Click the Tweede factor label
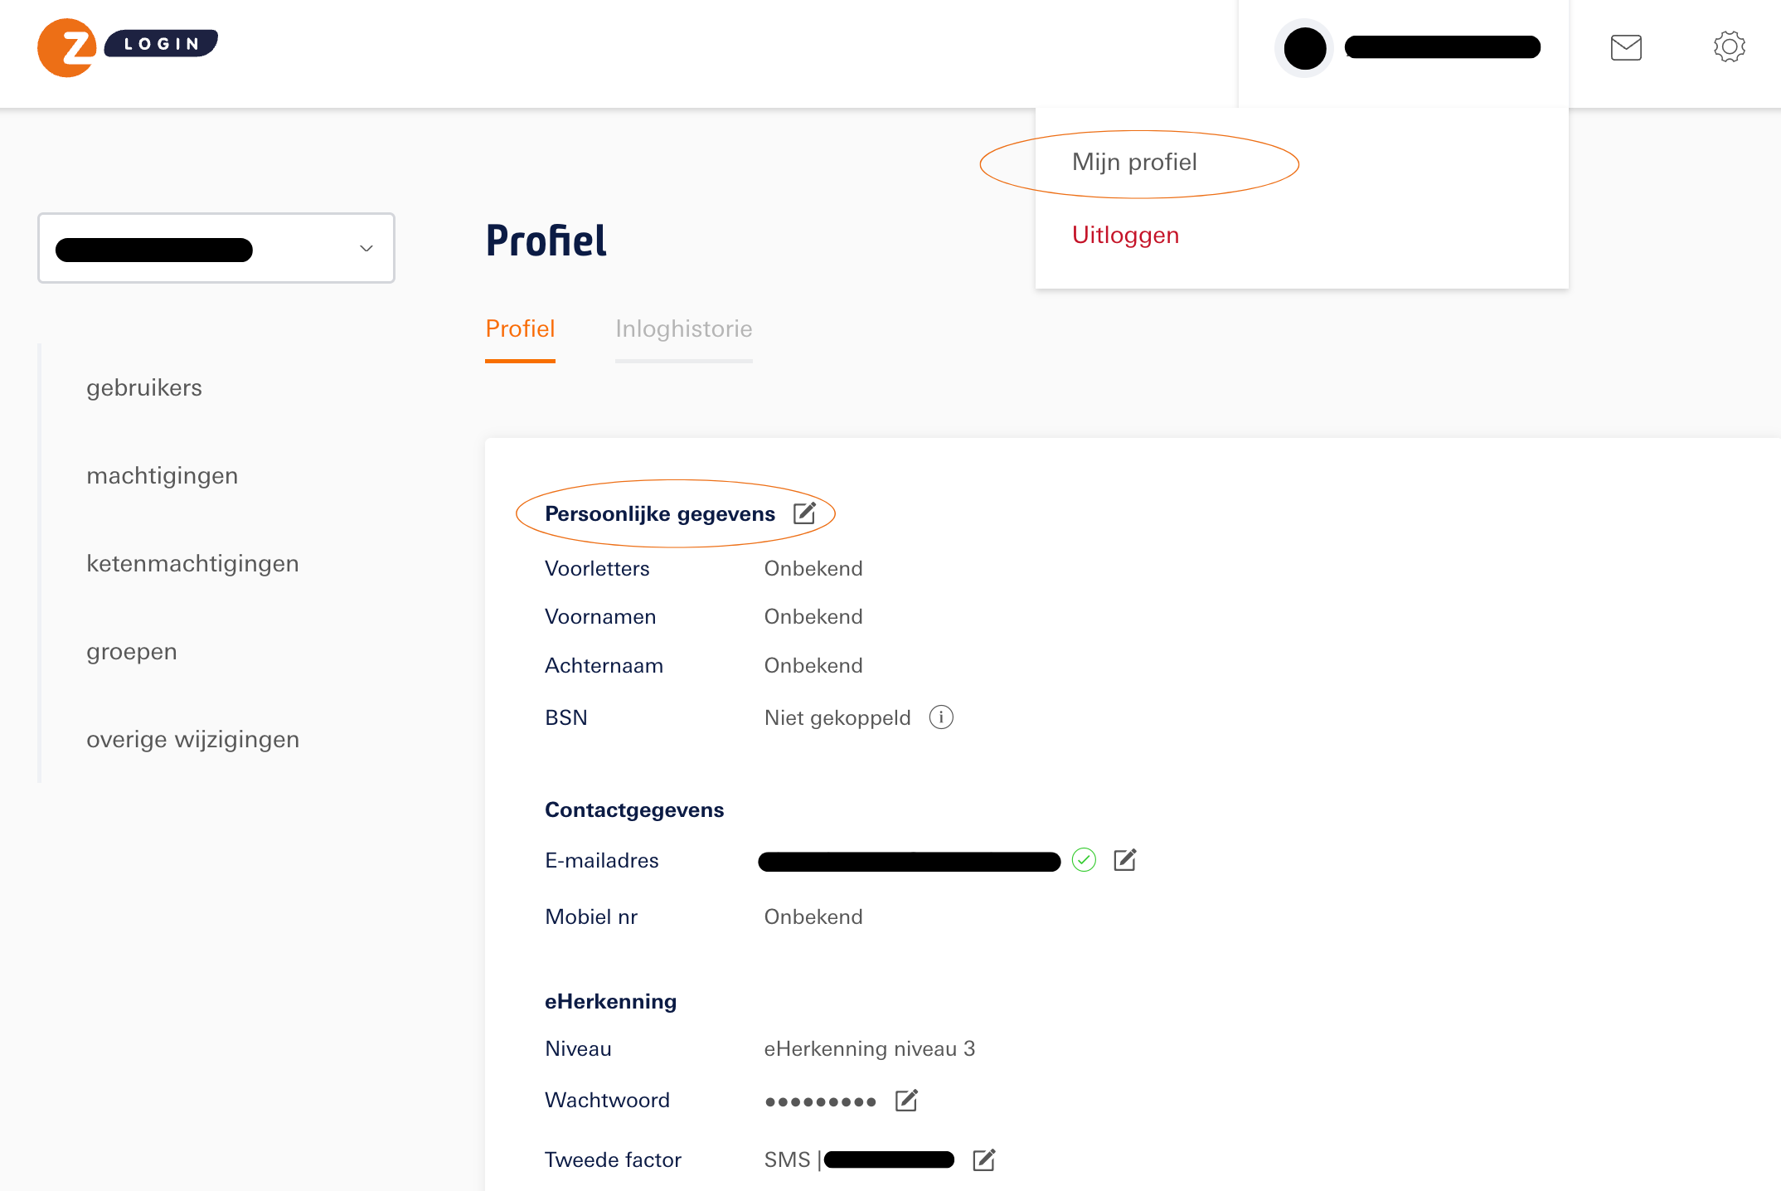Image resolution: width=1781 pixels, height=1191 pixels. 613,1159
